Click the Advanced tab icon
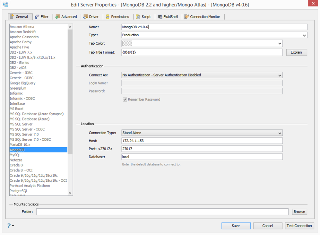 click(x=58, y=17)
